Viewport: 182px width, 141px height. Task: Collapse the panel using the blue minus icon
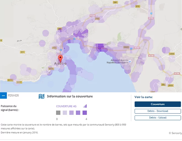click(3, 96)
